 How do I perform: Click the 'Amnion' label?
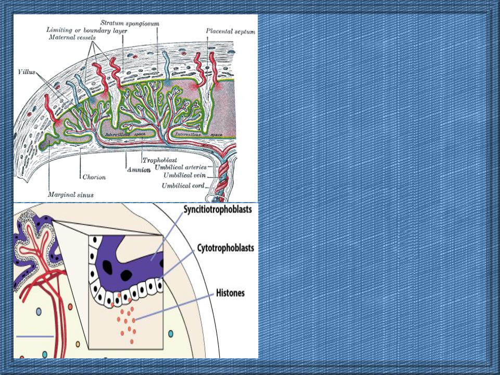(x=139, y=170)
